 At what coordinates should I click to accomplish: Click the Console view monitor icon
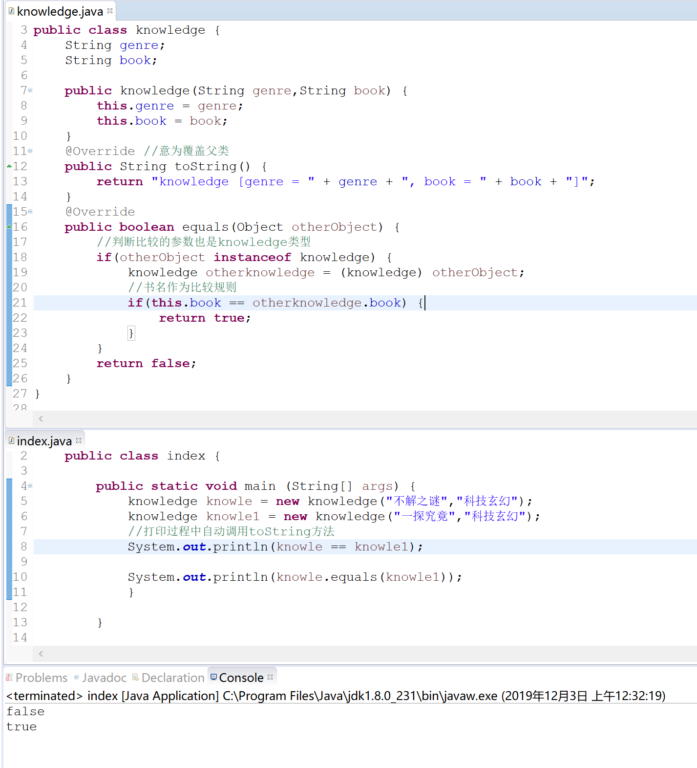[x=213, y=677]
